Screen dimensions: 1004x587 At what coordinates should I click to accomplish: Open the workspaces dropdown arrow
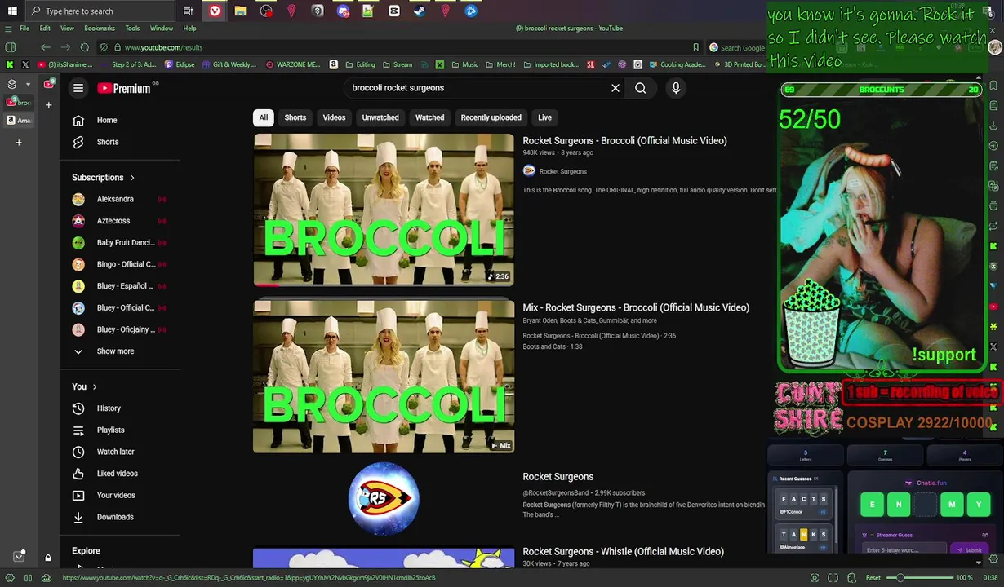coord(28,84)
